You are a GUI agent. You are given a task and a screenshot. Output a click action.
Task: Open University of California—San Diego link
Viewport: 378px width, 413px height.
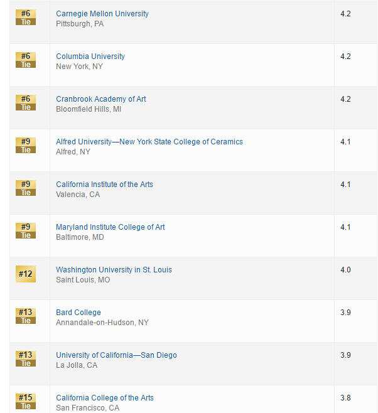coord(116,355)
